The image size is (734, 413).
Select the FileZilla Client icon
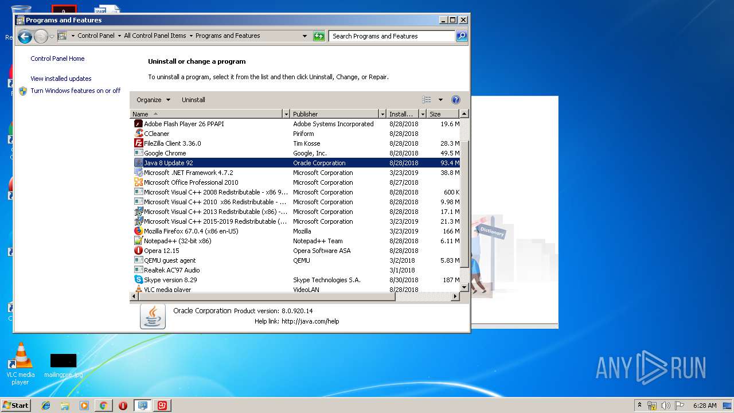[138, 143]
